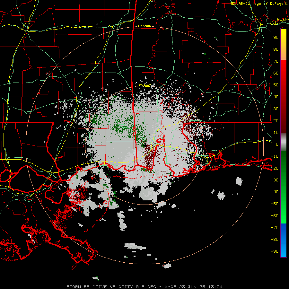The height and width of the screenshot is (289, 289).
Task: Click the -30 value on the velocity scale
Action: click(x=275, y=180)
